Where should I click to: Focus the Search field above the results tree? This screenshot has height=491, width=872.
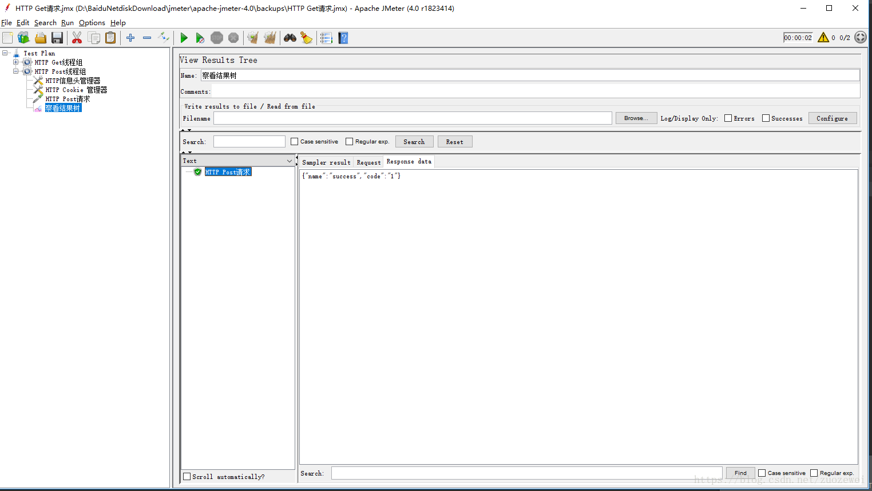click(249, 142)
